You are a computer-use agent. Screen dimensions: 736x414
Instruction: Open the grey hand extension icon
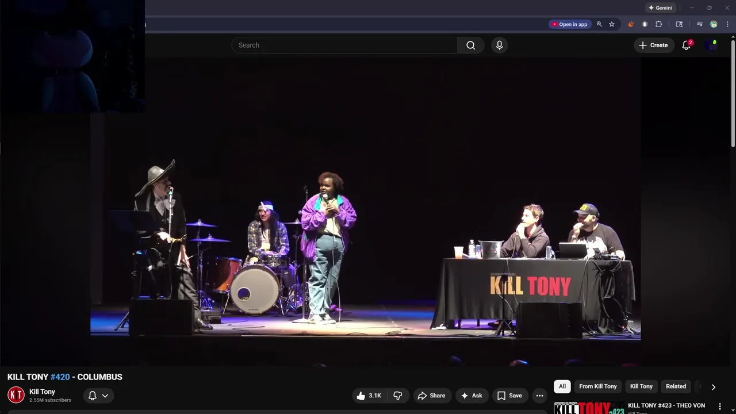coord(645,24)
